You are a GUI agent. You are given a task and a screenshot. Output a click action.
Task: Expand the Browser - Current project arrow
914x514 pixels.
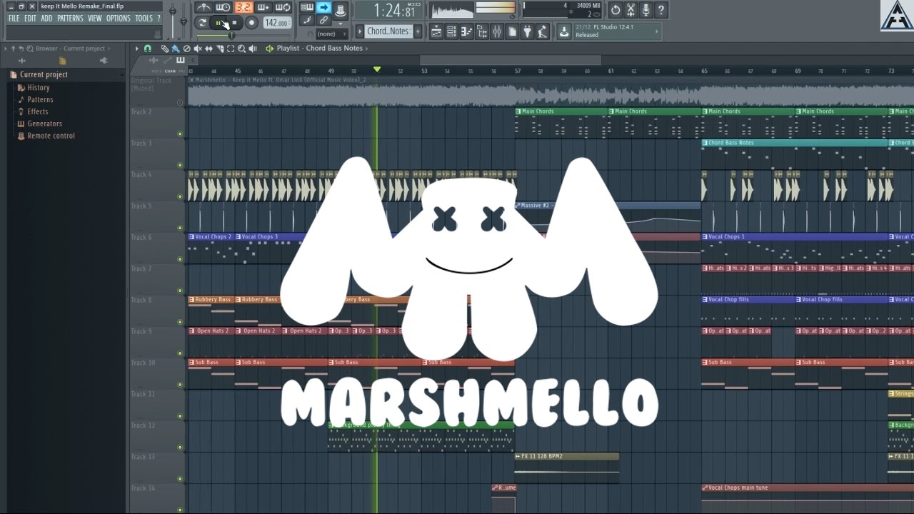pos(108,49)
